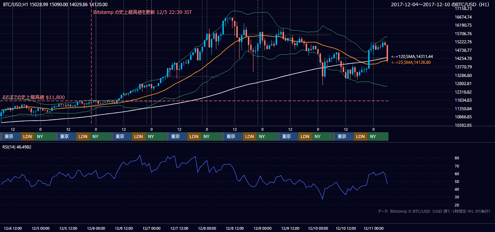Select the 12/6 00:00 date label
This screenshot has width=495, height=232.
tap(96, 229)
